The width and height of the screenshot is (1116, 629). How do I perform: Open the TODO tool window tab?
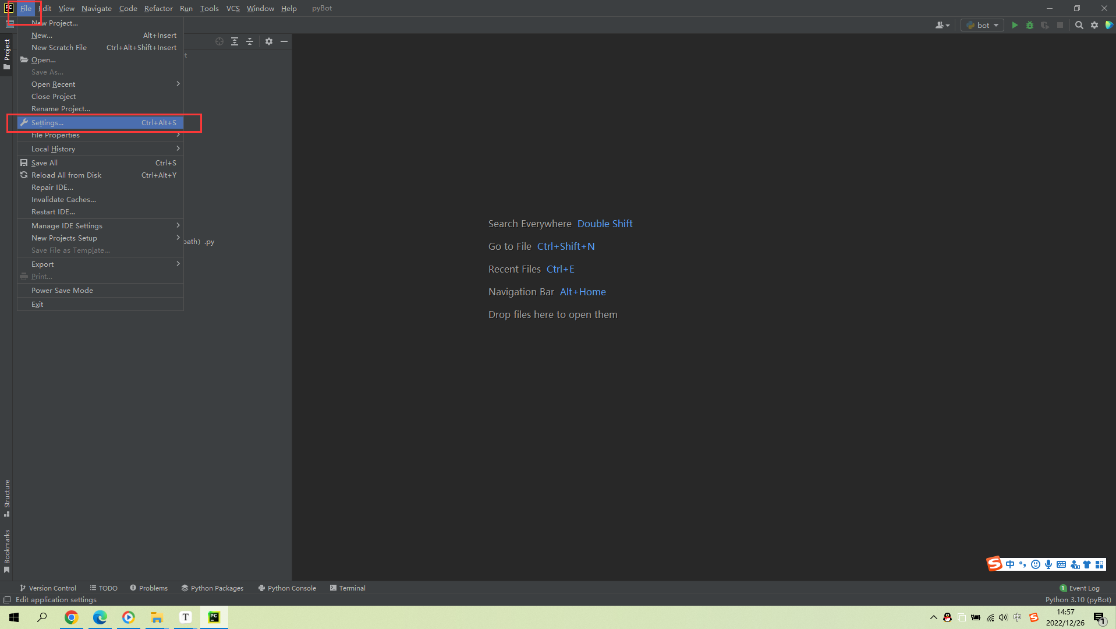coord(104,588)
